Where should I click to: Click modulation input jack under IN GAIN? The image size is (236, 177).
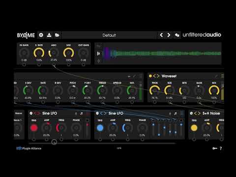coord(24,65)
